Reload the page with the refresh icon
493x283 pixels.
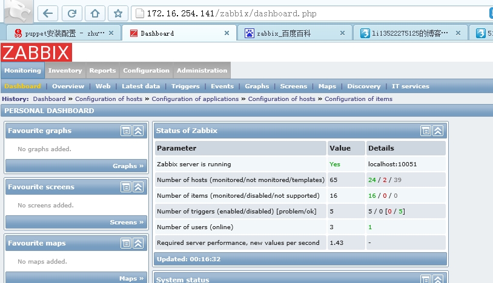[71, 13]
